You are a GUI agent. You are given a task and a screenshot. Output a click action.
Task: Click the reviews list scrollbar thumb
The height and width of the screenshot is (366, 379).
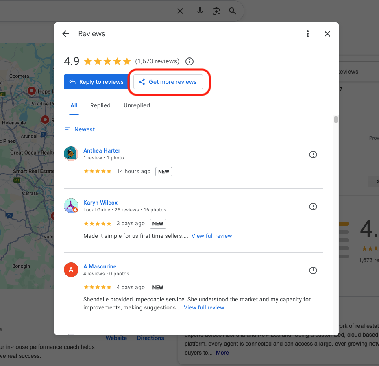pyautogui.click(x=336, y=120)
